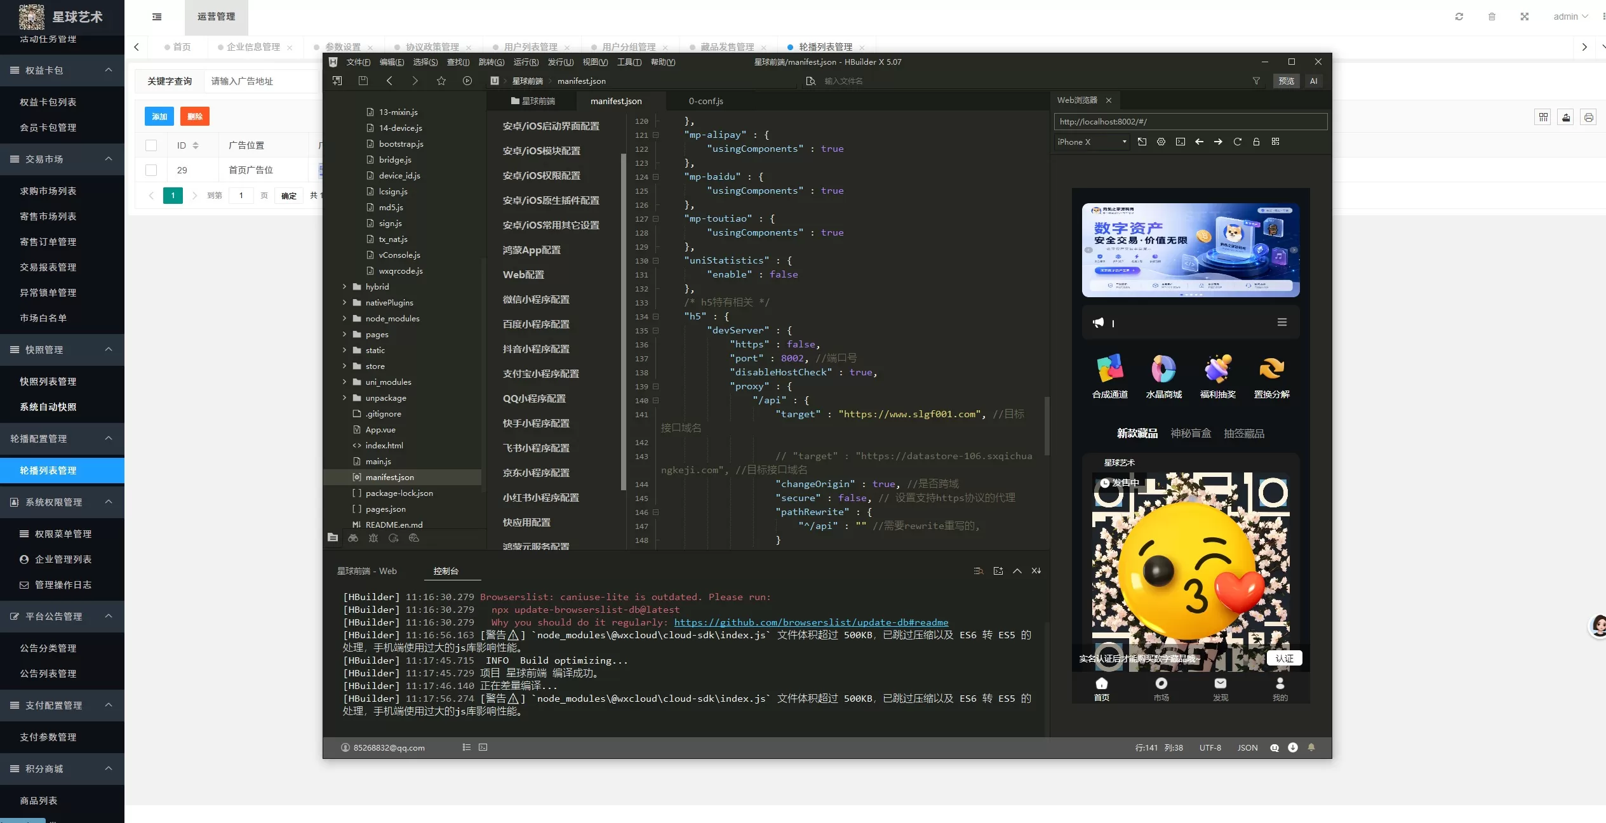Viewport: 1606px width, 823px height.
Task: Click the AI button in HBuilder toolbar
Action: tap(1314, 81)
